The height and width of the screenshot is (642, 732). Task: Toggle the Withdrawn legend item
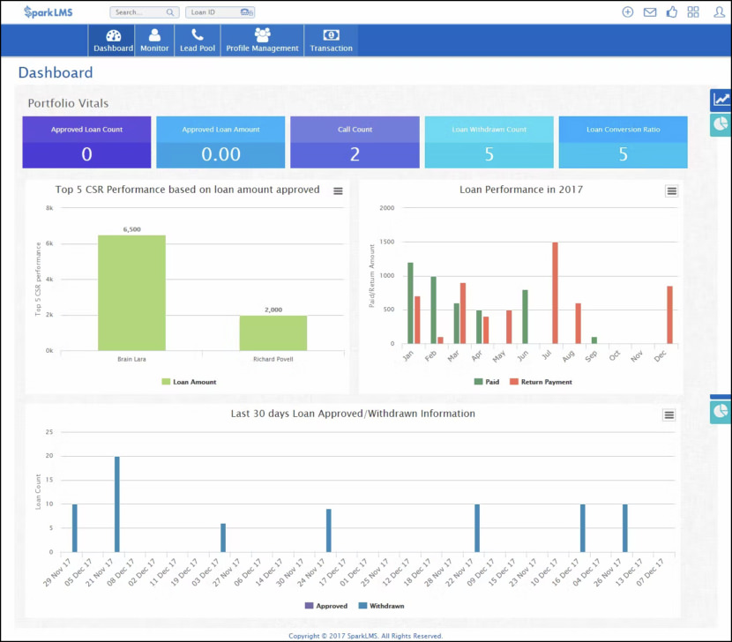[381, 606]
